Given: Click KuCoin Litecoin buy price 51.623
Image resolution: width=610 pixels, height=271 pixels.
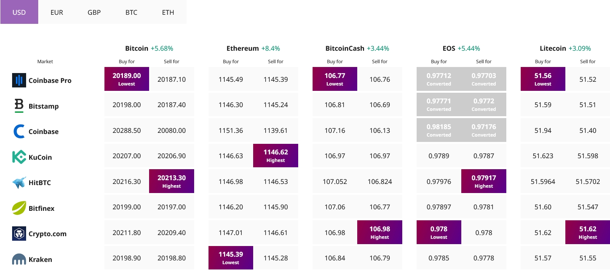Looking at the screenshot, I should (543, 156).
